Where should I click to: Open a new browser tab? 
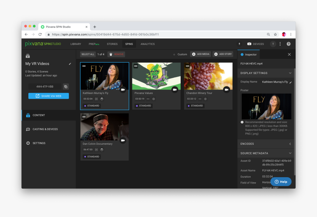[x=95, y=27]
